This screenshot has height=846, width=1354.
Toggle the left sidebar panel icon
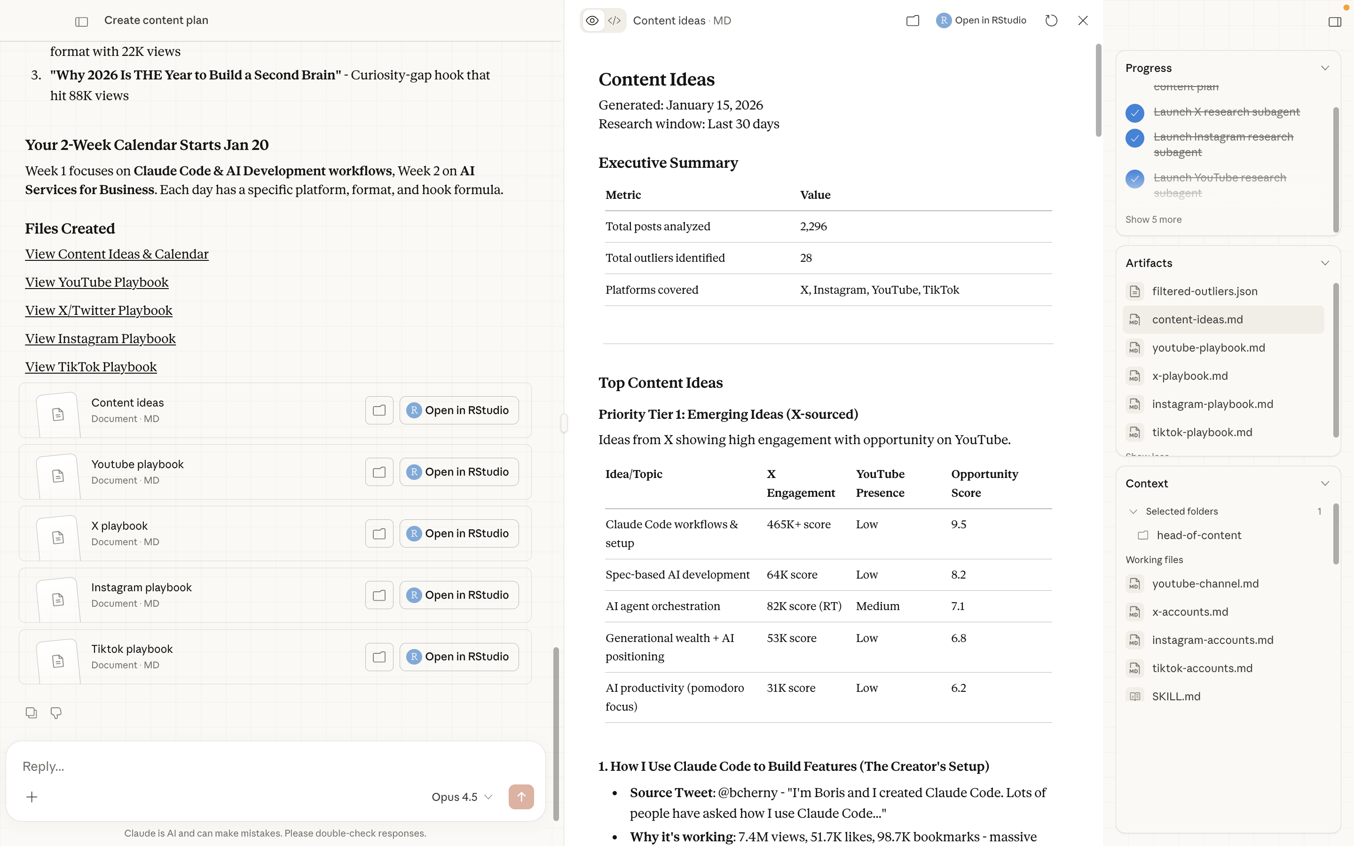tap(82, 21)
